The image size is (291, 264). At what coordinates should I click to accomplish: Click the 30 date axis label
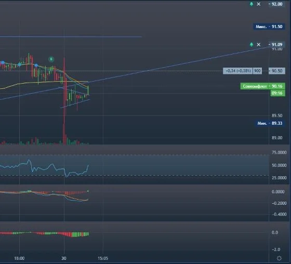click(64, 258)
